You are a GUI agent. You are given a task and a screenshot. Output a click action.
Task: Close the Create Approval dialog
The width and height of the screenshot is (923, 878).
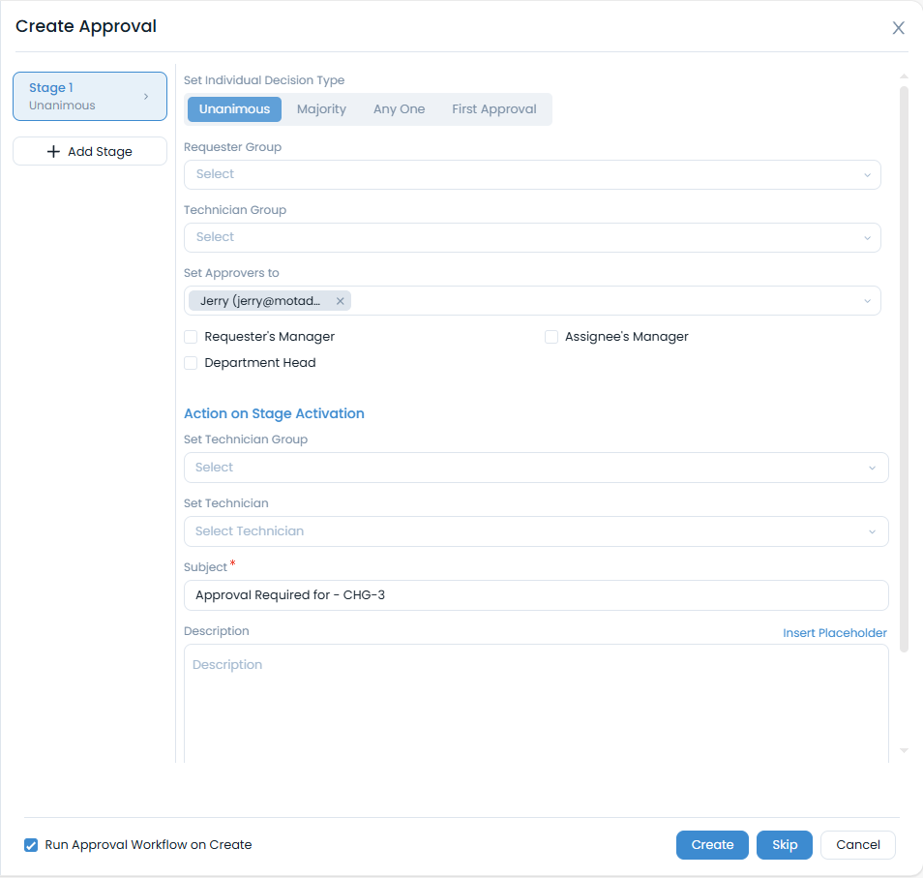tap(898, 27)
